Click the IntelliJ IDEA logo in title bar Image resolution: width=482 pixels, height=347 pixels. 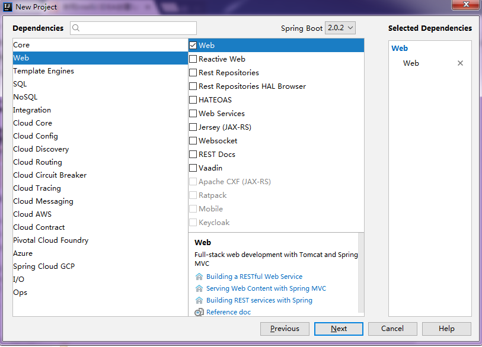pos(7,7)
